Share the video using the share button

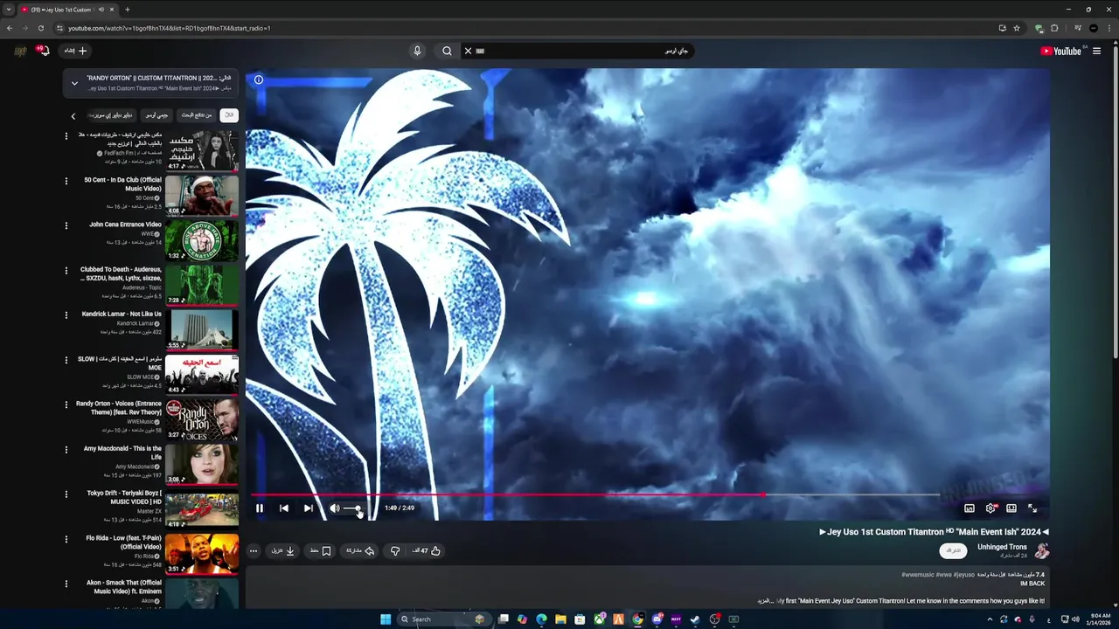click(360, 550)
